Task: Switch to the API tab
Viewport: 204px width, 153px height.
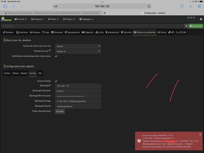Action: [x=171, y=32]
